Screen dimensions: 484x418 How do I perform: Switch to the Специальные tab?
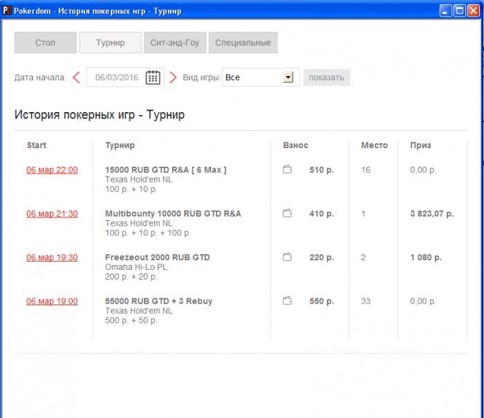pos(243,43)
